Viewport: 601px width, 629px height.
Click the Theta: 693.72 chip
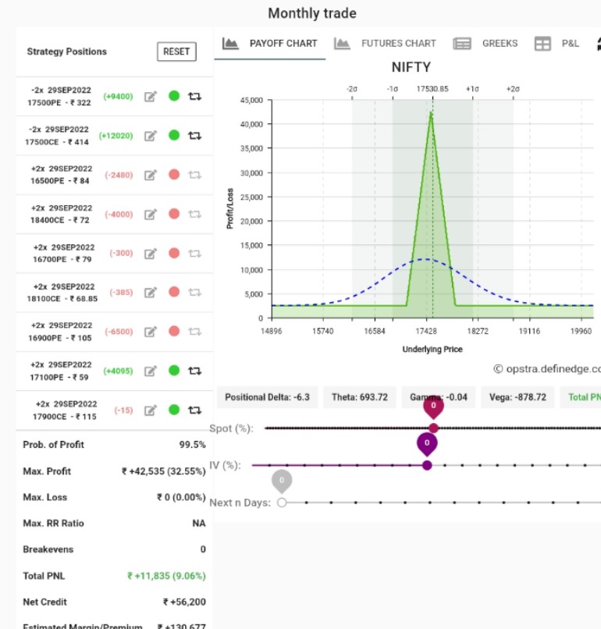click(x=360, y=397)
